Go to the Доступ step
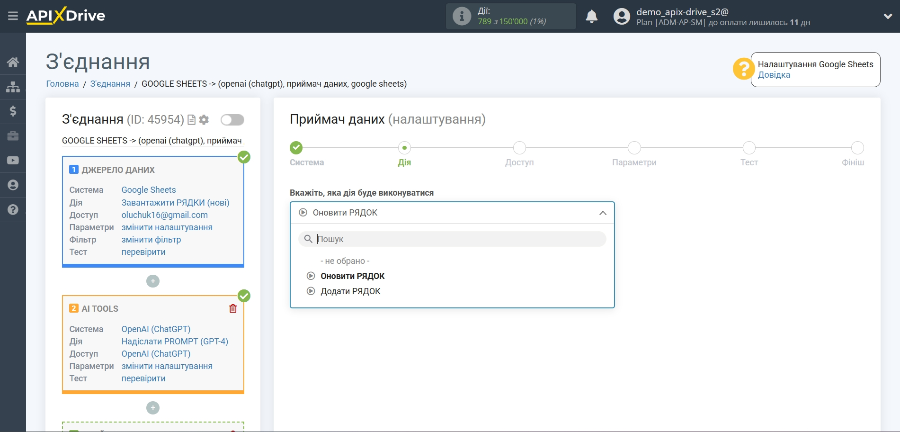 click(x=519, y=148)
